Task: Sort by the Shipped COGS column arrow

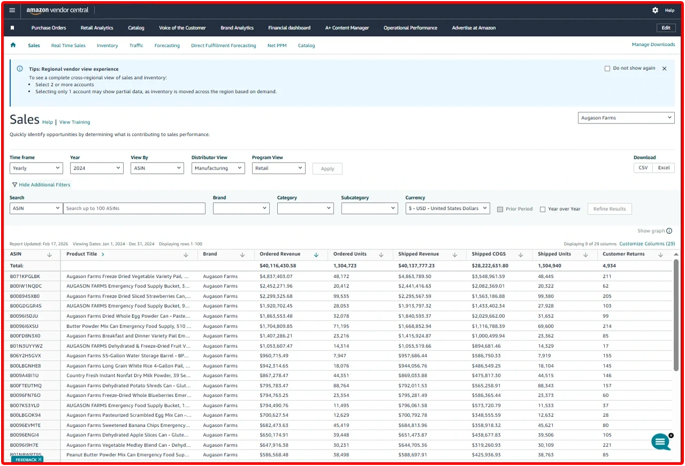Action: pos(521,255)
